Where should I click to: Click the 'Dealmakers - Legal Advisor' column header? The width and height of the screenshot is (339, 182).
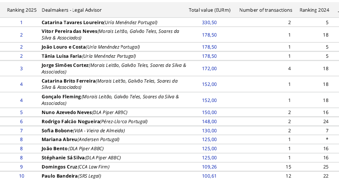(x=72, y=10)
